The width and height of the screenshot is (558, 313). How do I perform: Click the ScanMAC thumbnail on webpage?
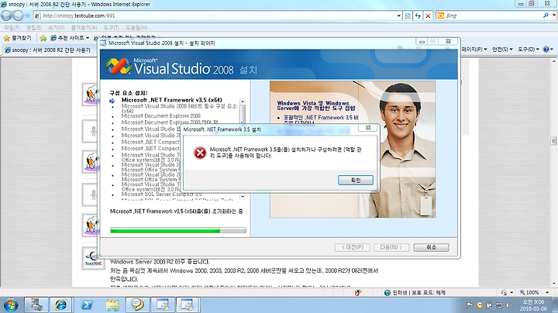point(93,259)
